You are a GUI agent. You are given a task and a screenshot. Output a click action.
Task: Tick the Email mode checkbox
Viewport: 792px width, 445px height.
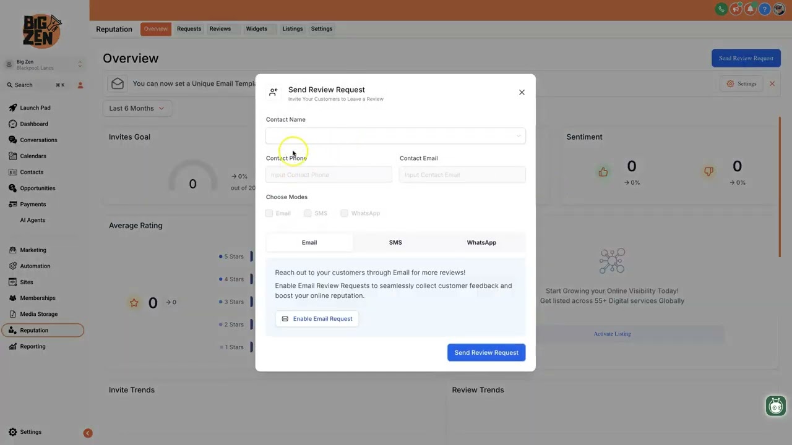269,213
